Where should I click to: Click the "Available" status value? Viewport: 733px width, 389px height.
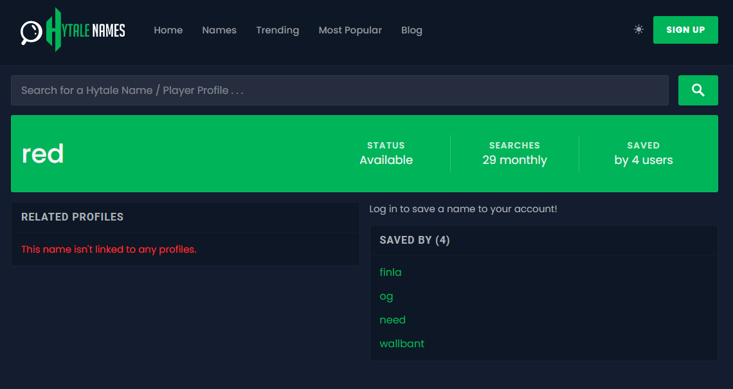click(x=386, y=160)
